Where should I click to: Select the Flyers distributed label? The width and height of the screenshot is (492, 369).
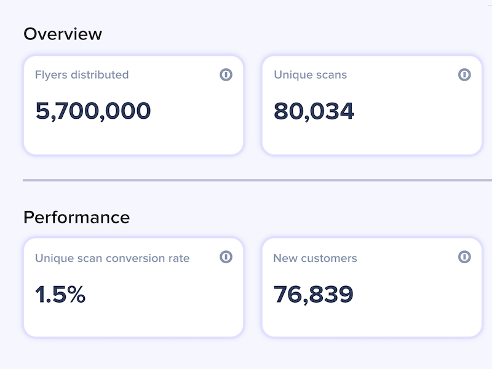tap(82, 75)
